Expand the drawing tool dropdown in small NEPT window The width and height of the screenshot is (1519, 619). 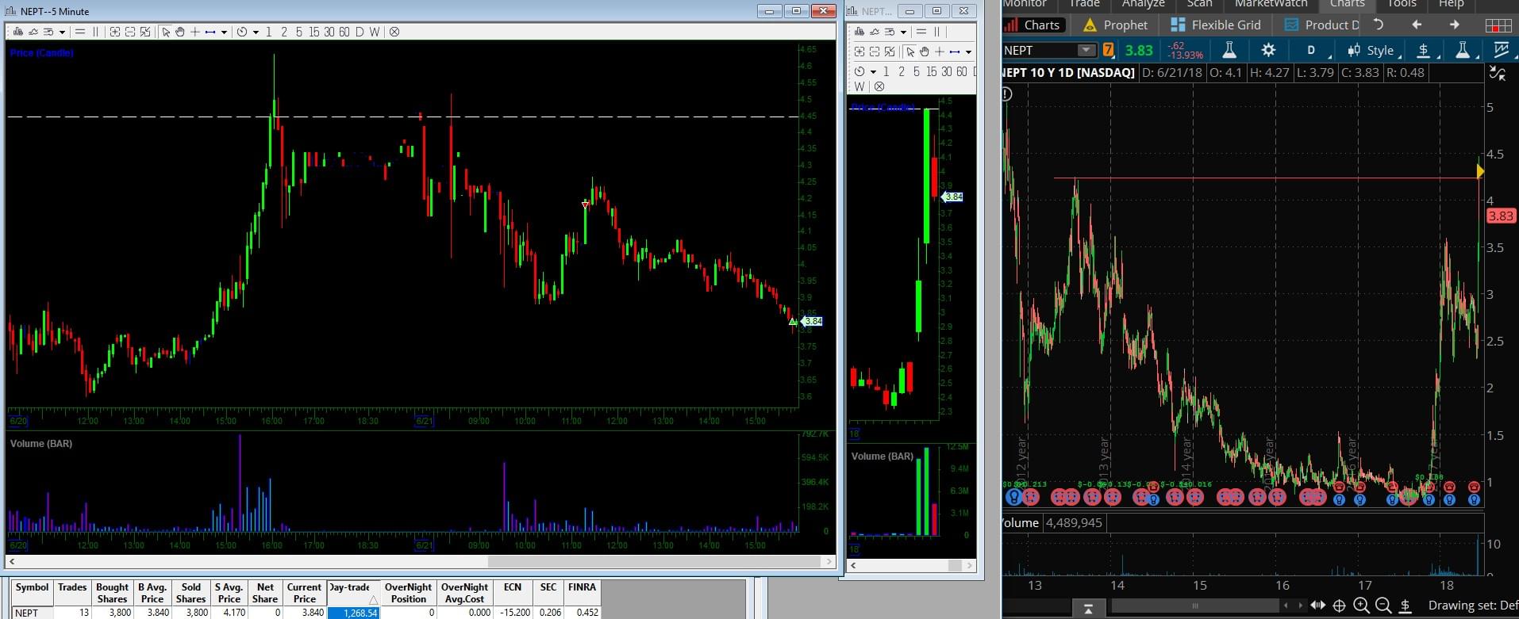pyautogui.click(x=968, y=52)
